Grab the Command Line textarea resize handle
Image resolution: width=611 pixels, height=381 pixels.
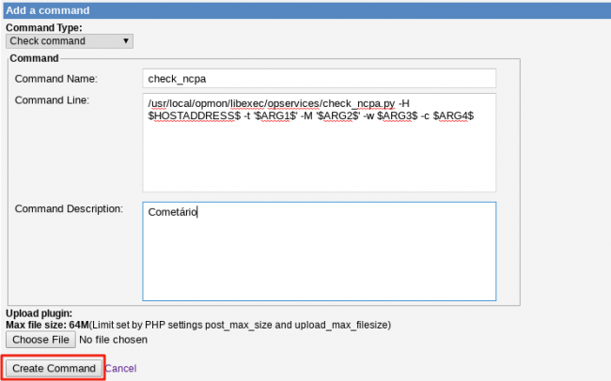492,187
